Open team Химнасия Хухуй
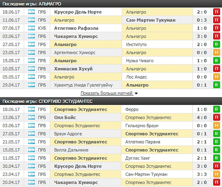 73,69
